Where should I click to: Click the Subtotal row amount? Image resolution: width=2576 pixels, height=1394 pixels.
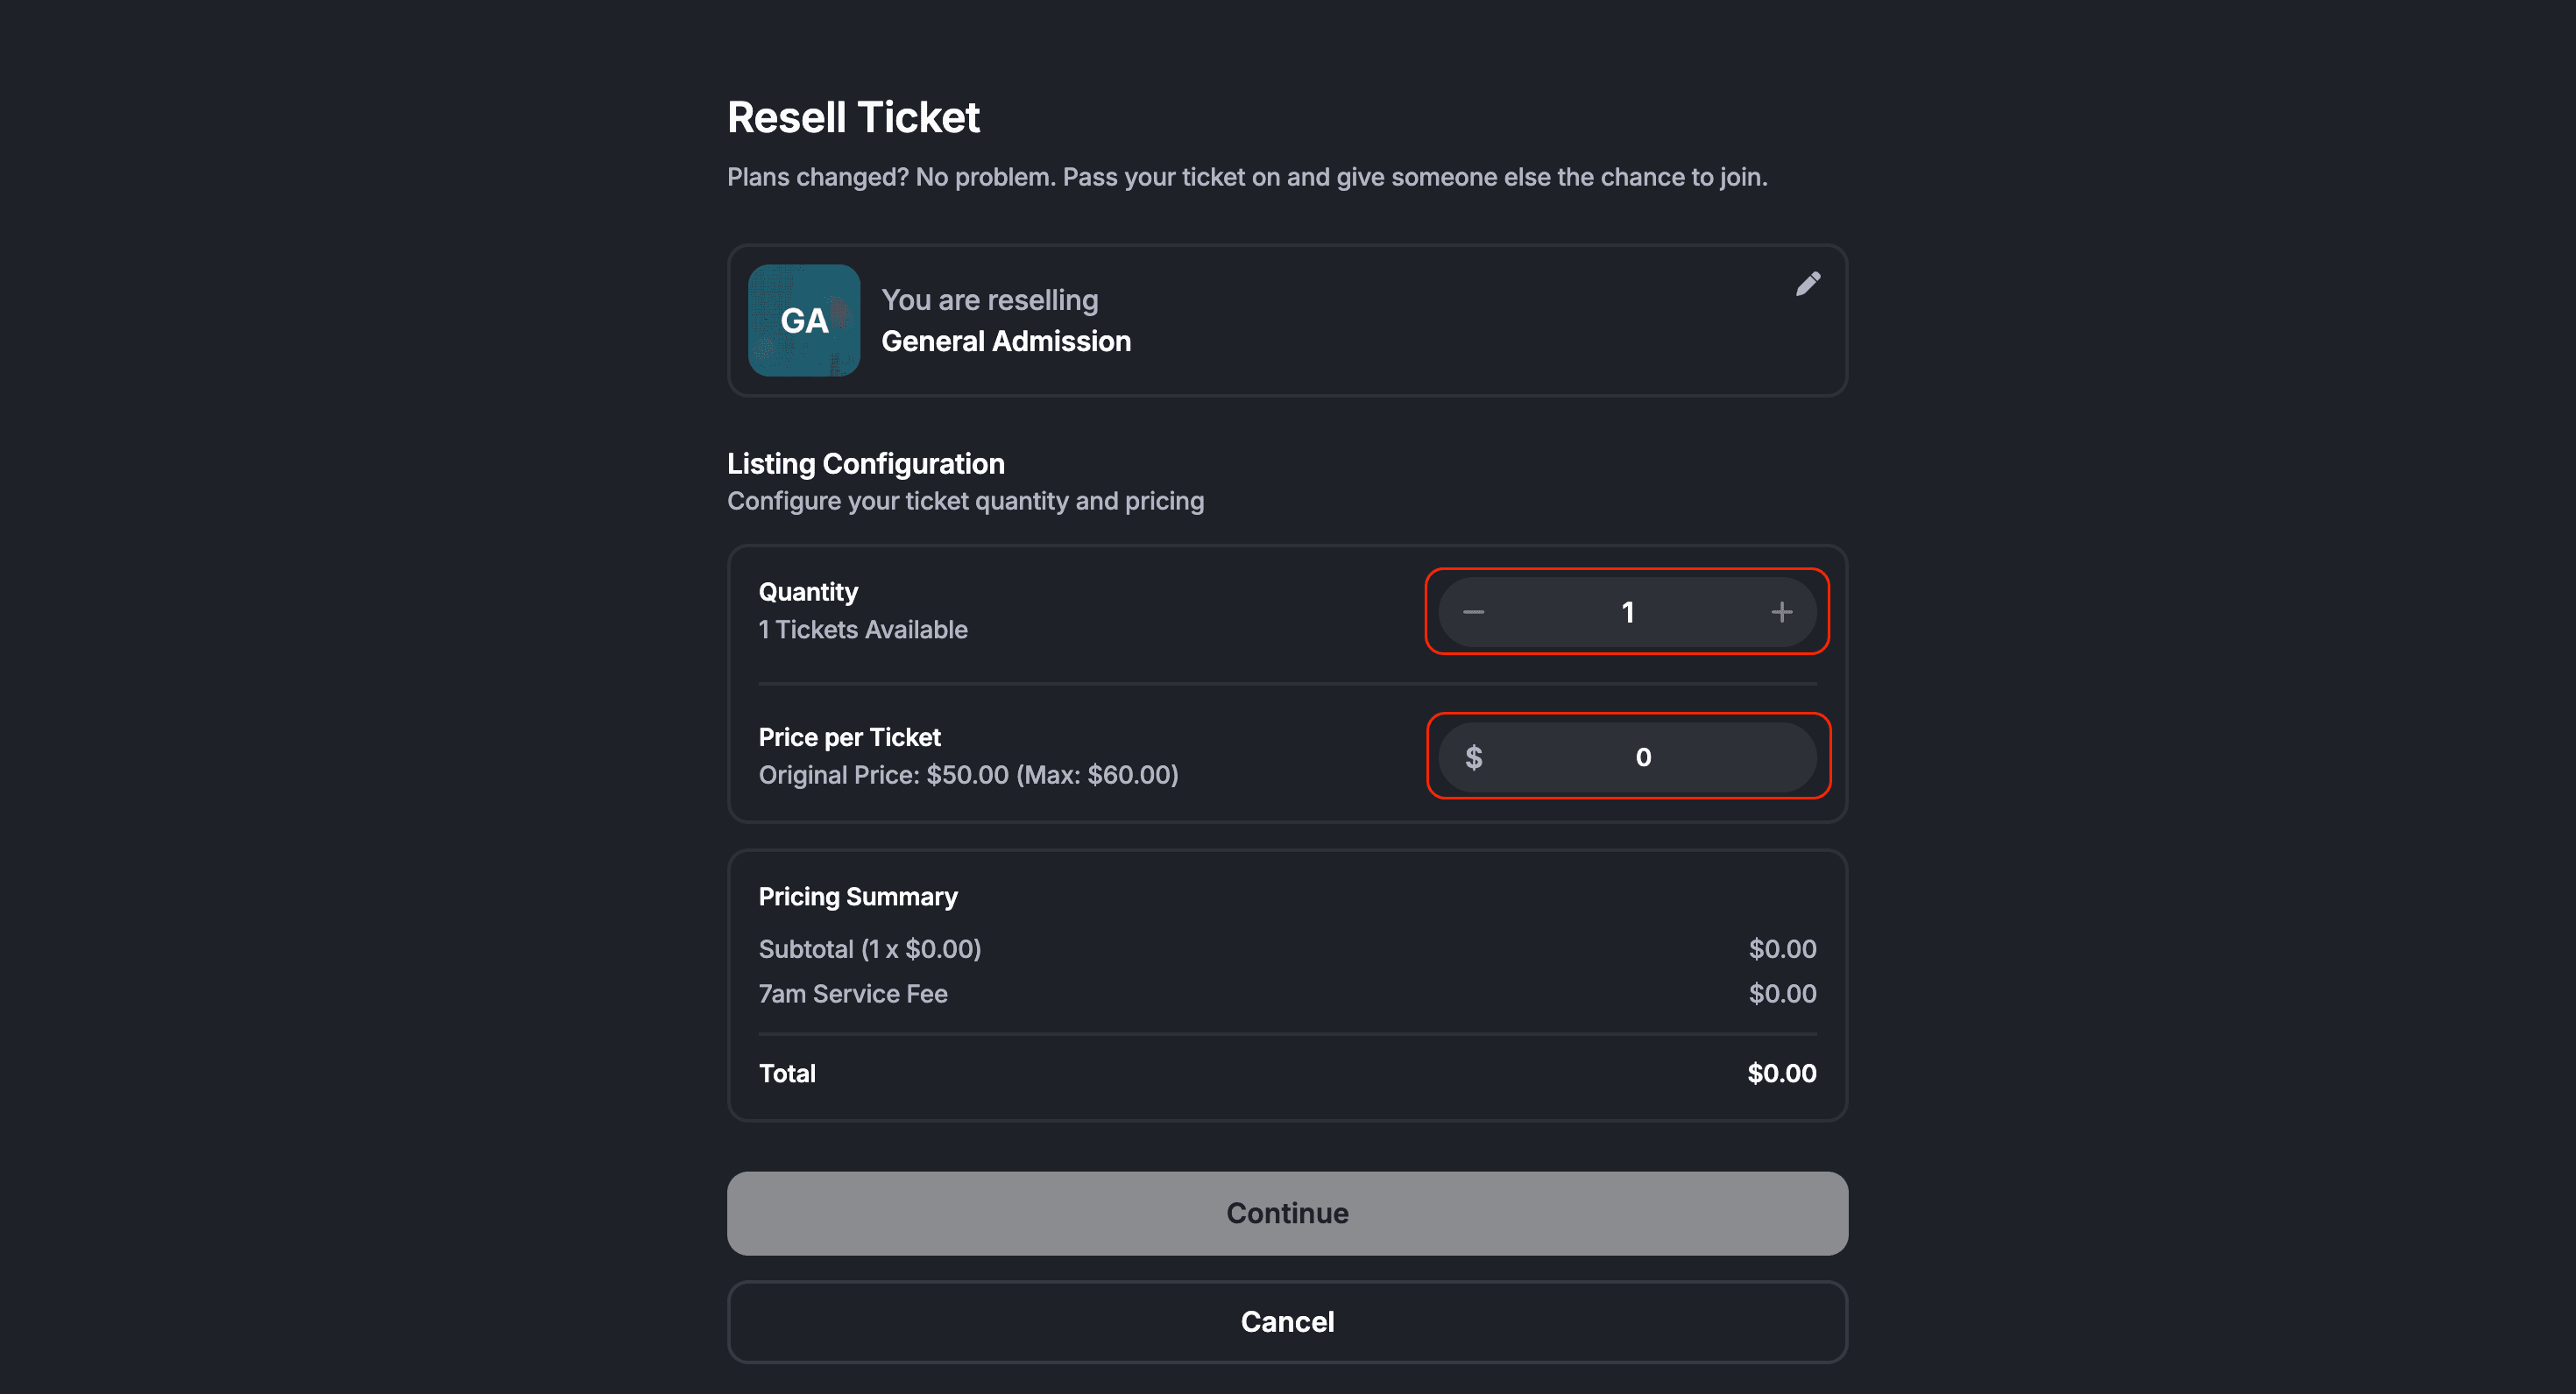pos(1781,949)
